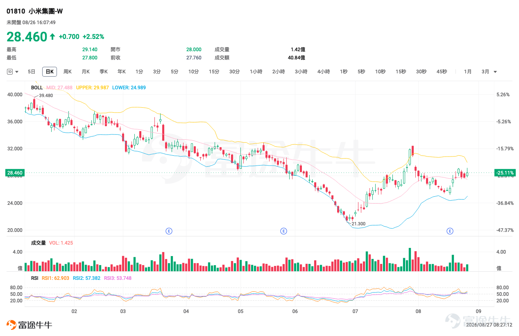This screenshot has width=519, height=336.
Task: Switch chart to 1分 interval
Action: point(139,72)
